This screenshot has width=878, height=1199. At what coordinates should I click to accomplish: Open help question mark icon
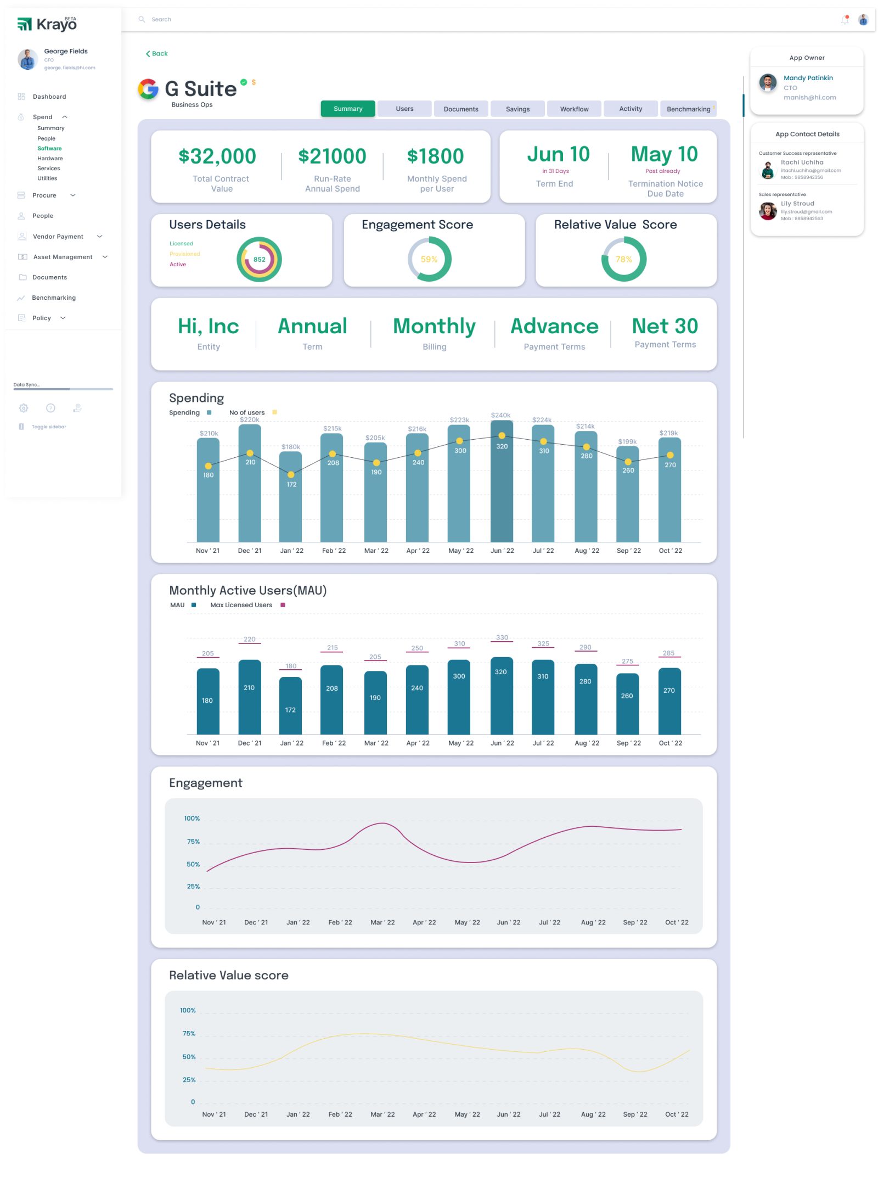point(50,408)
